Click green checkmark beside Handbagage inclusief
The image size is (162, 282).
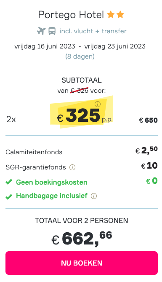pos(9,196)
